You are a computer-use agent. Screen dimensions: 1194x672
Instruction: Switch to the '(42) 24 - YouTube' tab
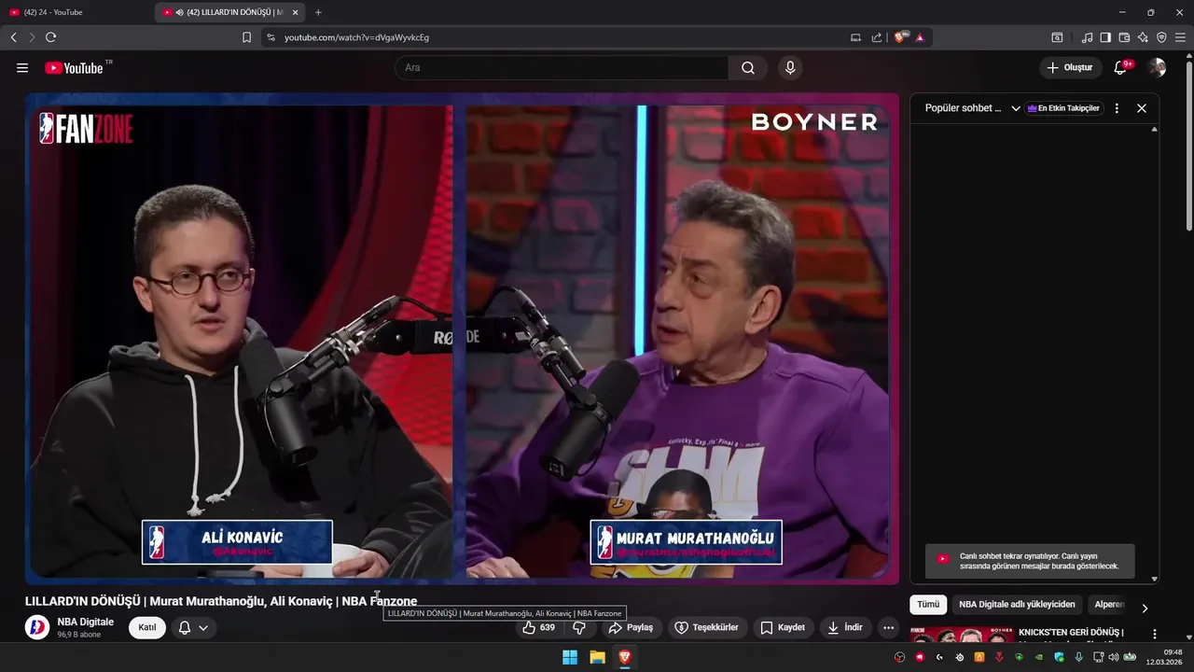tap(76, 12)
